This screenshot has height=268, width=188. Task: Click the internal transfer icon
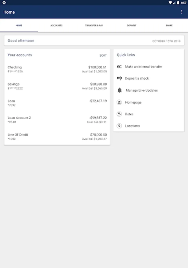click(119, 67)
